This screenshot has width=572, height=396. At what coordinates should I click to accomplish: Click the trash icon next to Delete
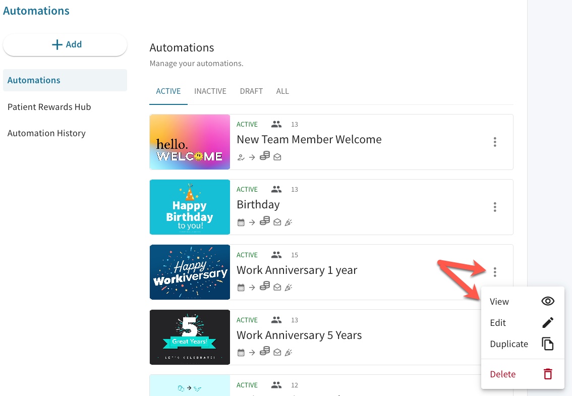coord(548,374)
